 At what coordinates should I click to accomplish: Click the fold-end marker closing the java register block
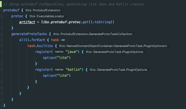coord(2,64)
